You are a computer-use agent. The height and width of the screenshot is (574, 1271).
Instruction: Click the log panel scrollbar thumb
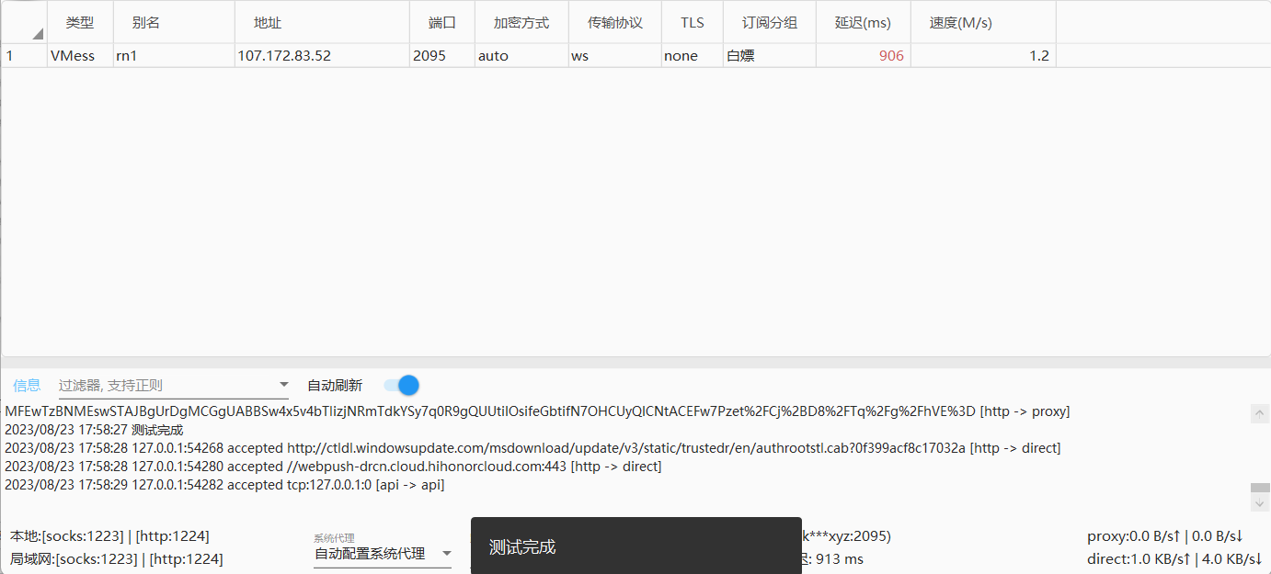(x=1259, y=488)
